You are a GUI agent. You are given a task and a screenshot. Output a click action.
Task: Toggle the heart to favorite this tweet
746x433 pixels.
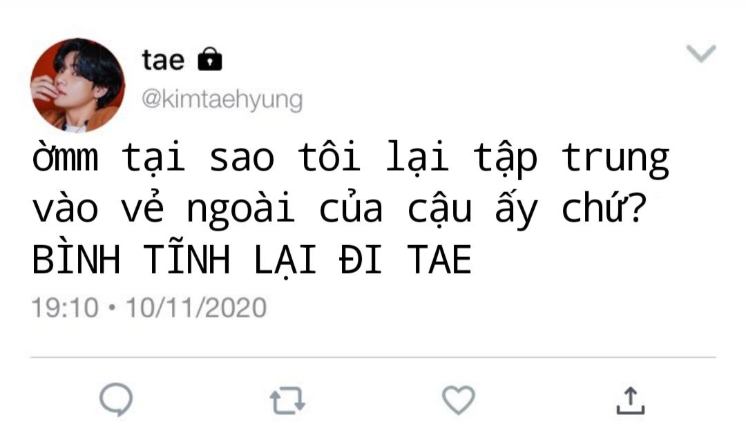[x=458, y=400]
